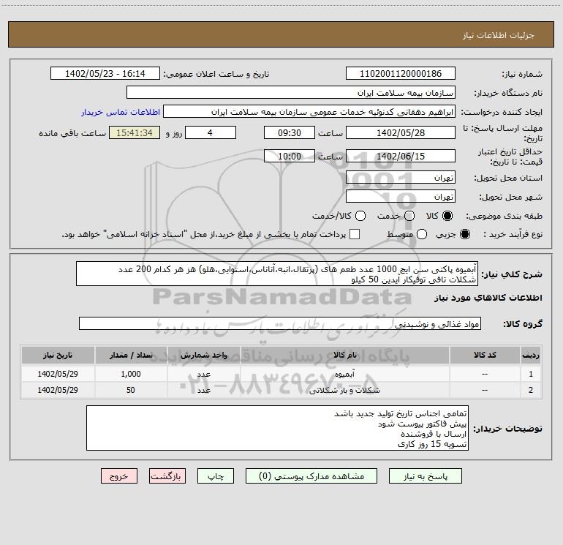Click the اطلاعات کالاهای مورد نیاز heading
This screenshot has height=545, width=563.
coord(488,298)
